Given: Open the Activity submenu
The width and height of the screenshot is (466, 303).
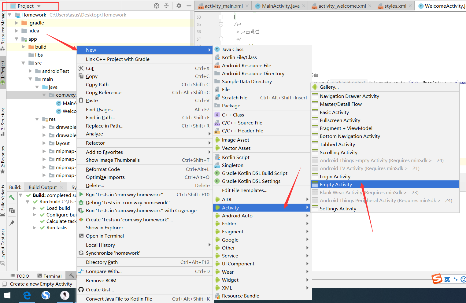Looking at the screenshot, I should tap(262, 208).
